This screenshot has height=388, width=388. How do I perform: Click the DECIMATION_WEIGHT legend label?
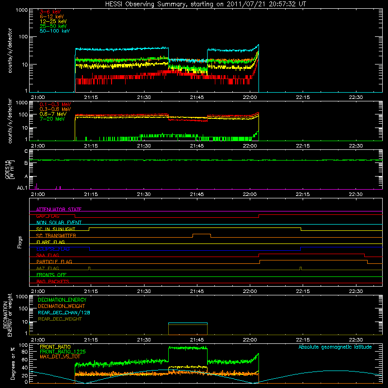pyautogui.click(x=62, y=306)
